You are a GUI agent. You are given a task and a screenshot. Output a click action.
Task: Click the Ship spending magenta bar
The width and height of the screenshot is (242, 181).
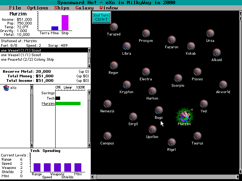[x=65, y=23]
